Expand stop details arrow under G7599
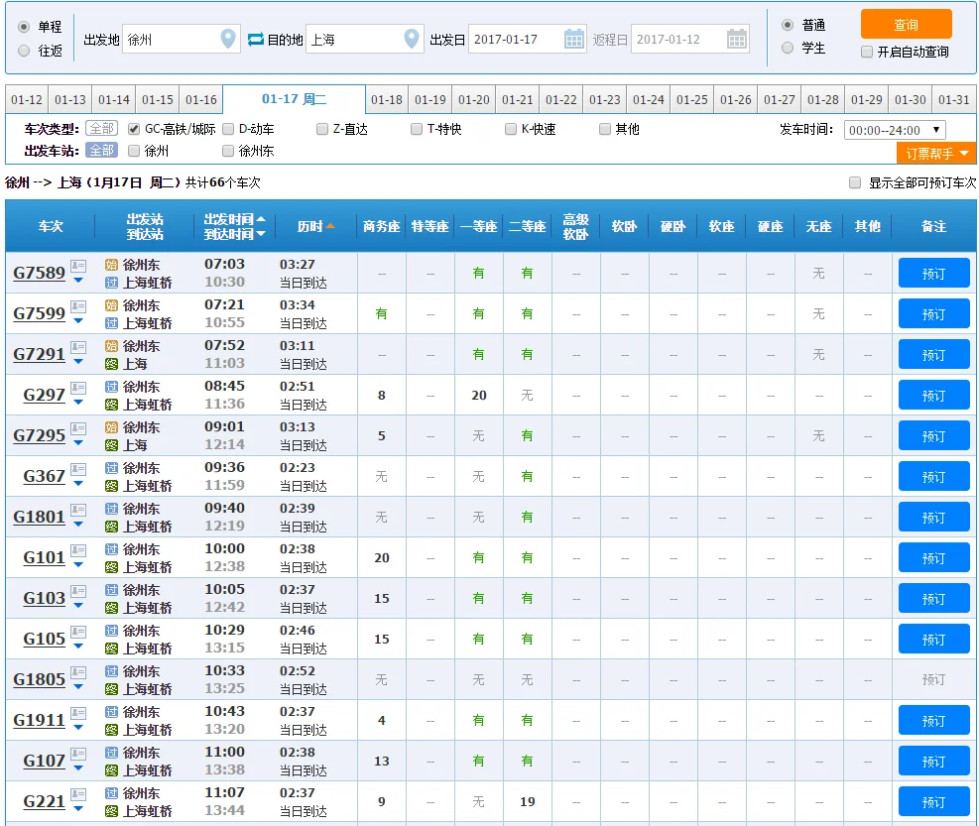Viewport: 979px width, 826px height. click(x=78, y=321)
